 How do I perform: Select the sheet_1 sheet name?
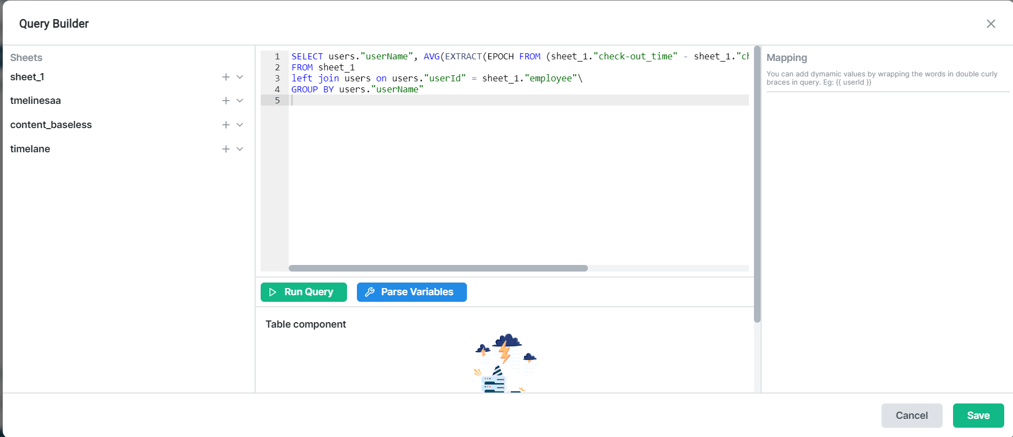27,77
